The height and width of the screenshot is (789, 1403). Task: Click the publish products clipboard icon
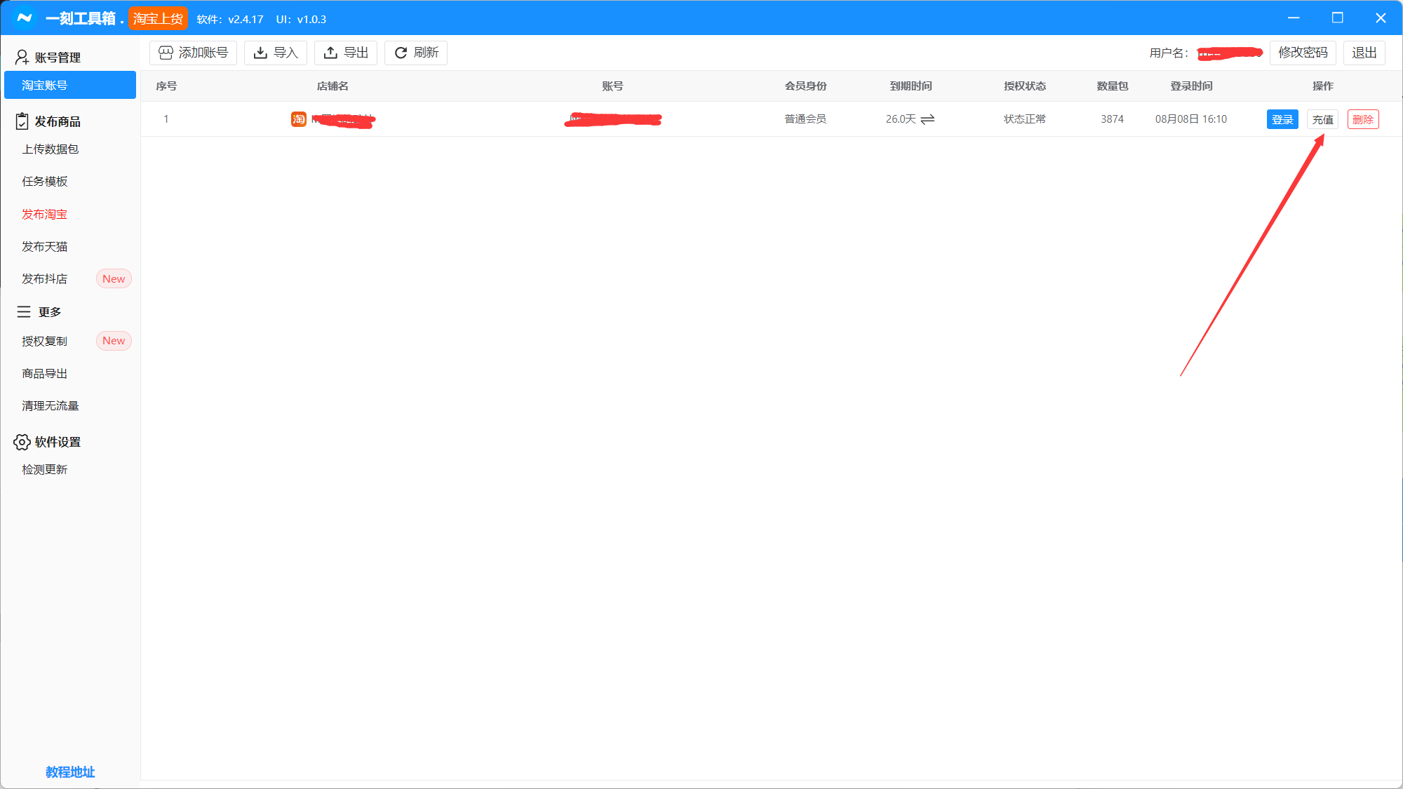pos(22,121)
